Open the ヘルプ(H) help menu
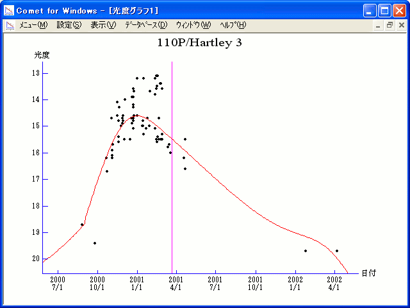 [233, 25]
